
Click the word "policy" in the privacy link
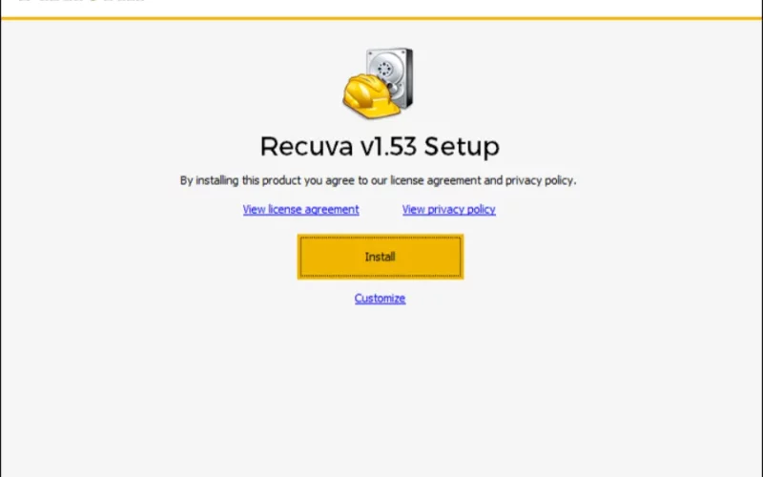pos(479,210)
